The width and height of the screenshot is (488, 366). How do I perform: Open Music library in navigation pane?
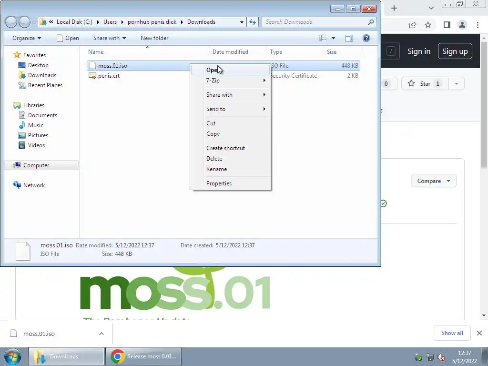pos(35,125)
